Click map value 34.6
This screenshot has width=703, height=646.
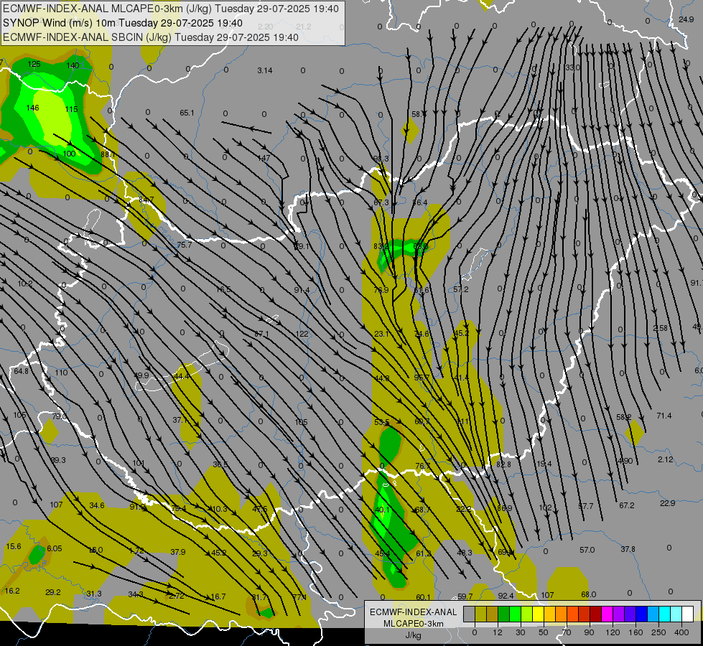(x=96, y=505)
